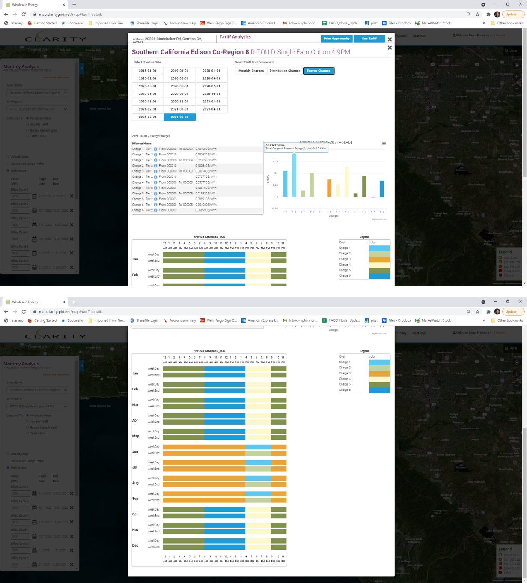This screenshot has width=527, height=583.
Task: Open the Energy Charges chart hamburger menu
Action: [384, 143]
